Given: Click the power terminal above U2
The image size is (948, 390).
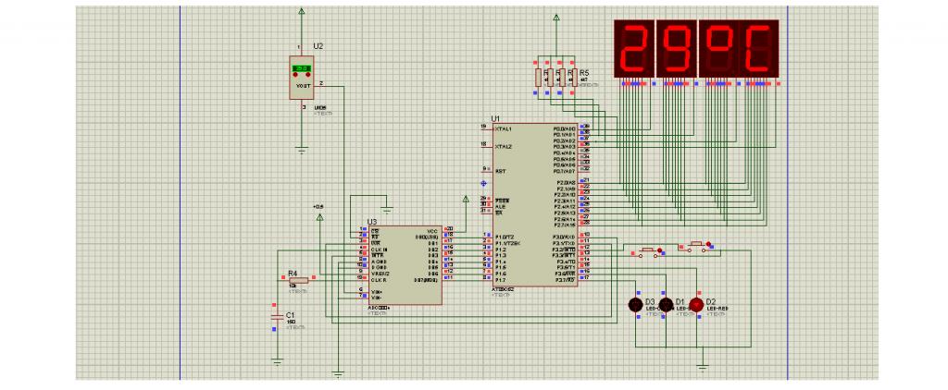Looking at the screenshot, I should (302, 11).
